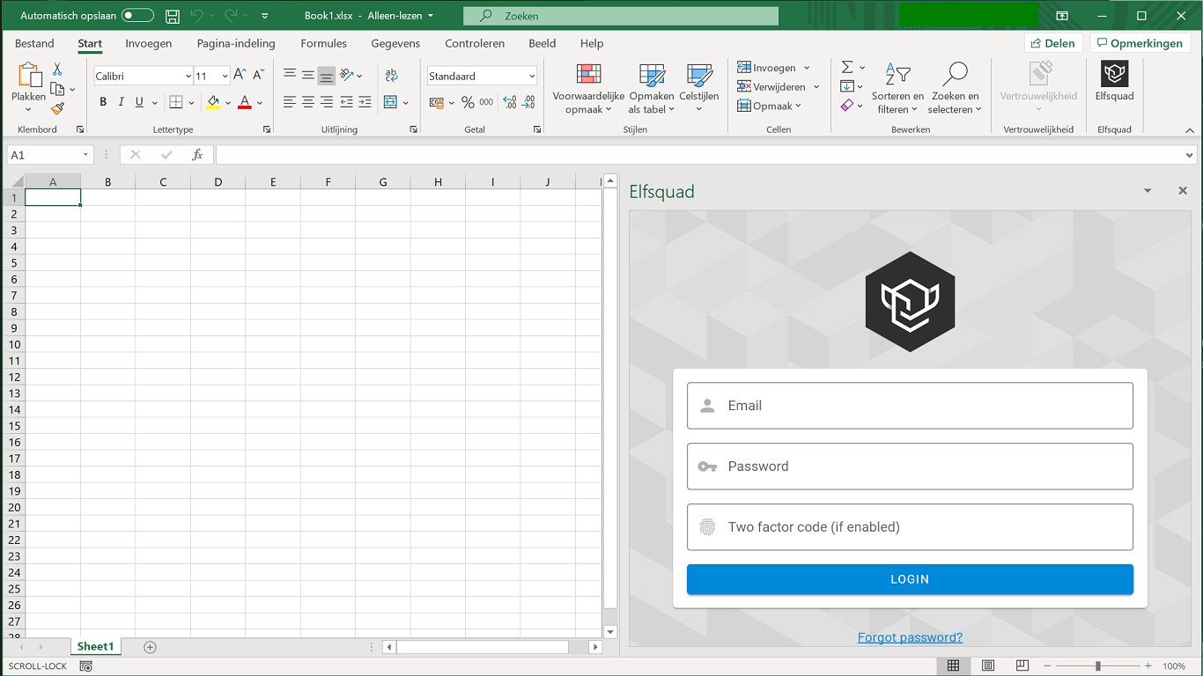Toggle Bold formatting
This screenshot has width=1203, height=676.
pyautogui.click(x=103, y=102)
